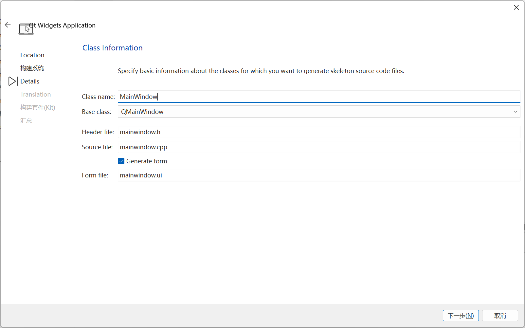Click the 下一步(N) next button
Screen dimensions: 525x328
tap(461, 316)
